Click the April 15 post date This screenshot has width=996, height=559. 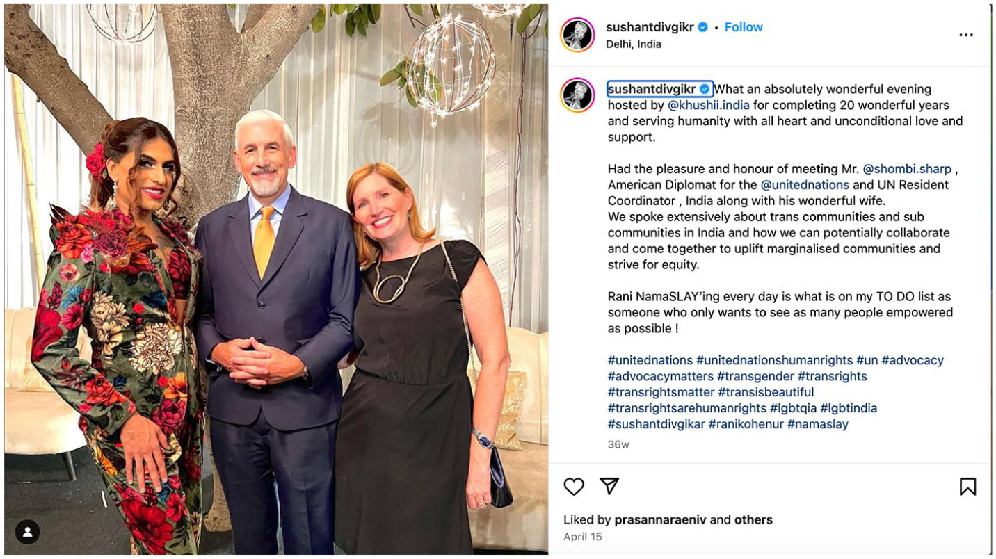583,537
